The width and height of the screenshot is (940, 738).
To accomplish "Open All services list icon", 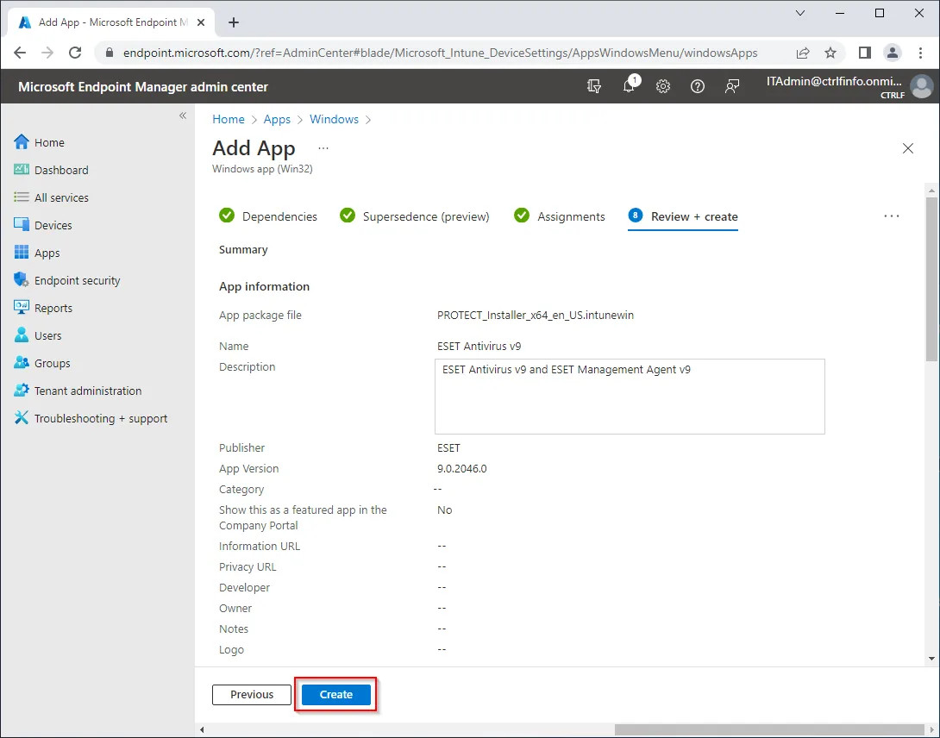I will 21,197.
